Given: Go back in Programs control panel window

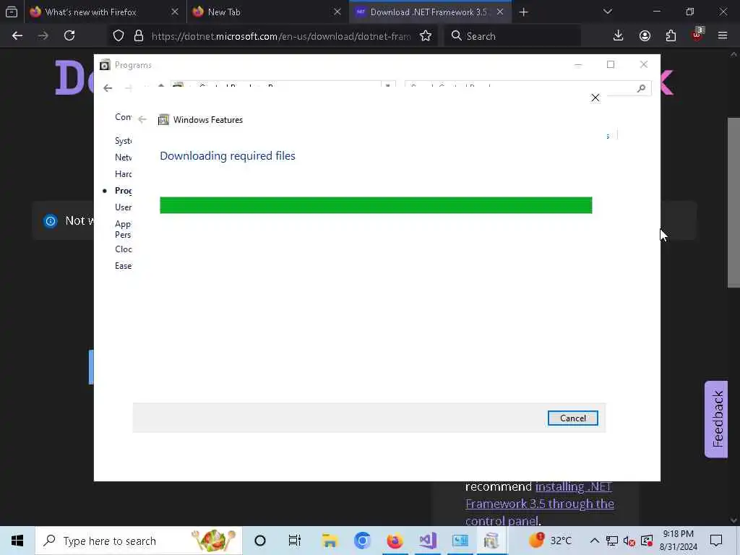Looking at the screenshot, I should click(x=108, y=88).
